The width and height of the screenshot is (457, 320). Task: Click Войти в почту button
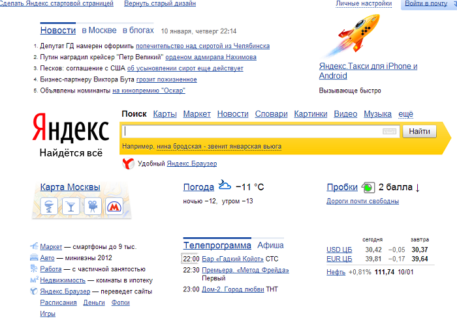[x=429, y=4]
